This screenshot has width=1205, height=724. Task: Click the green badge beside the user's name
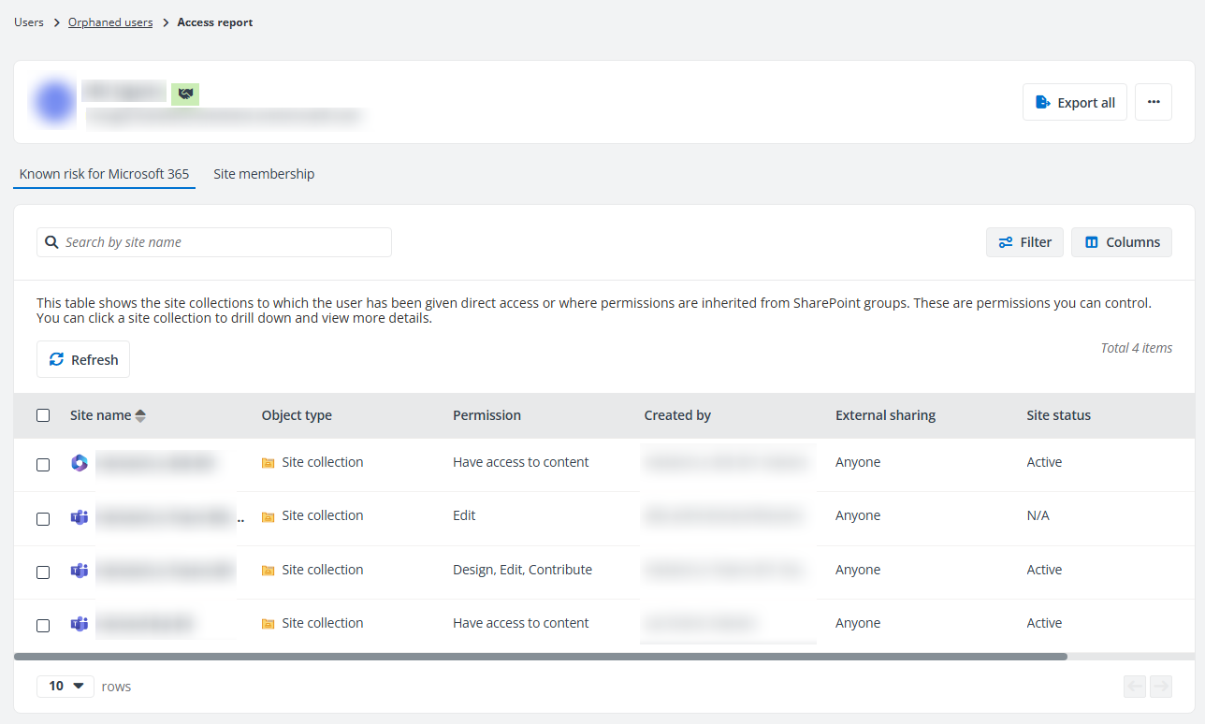pyautogui.click(x=184, y=94)
